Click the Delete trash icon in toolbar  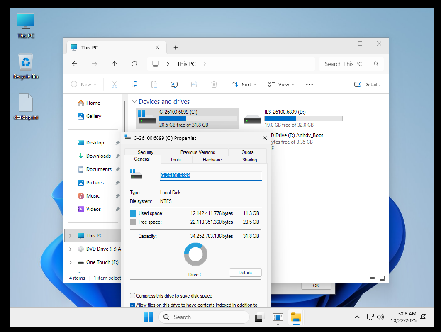[x=214, y=84]
